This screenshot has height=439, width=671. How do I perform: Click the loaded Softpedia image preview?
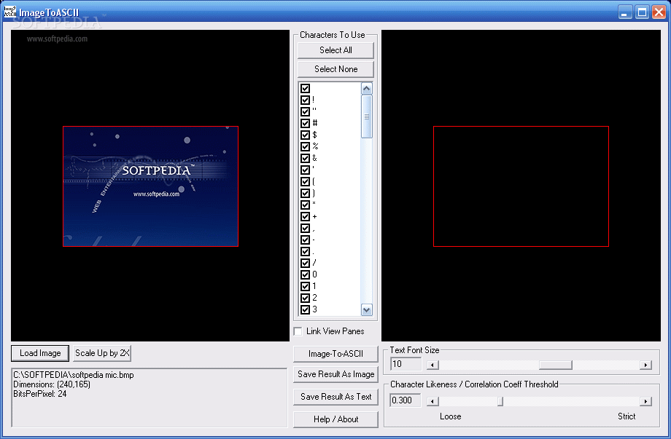151,186
